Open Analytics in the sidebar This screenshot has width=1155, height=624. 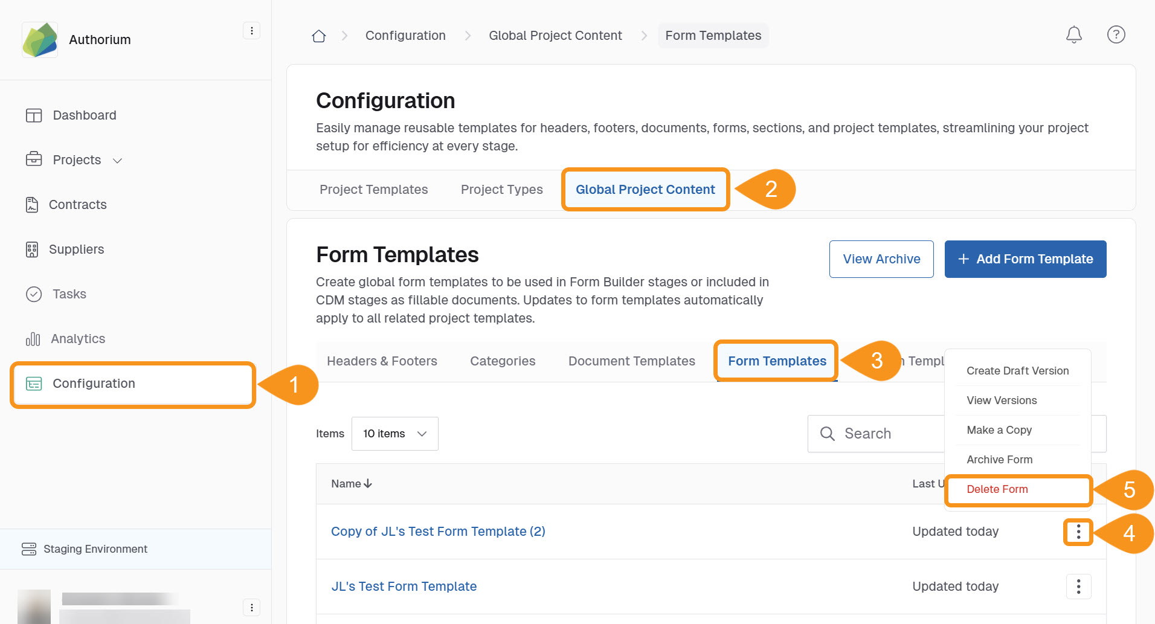pyautogui.click(x=77, y=339)
